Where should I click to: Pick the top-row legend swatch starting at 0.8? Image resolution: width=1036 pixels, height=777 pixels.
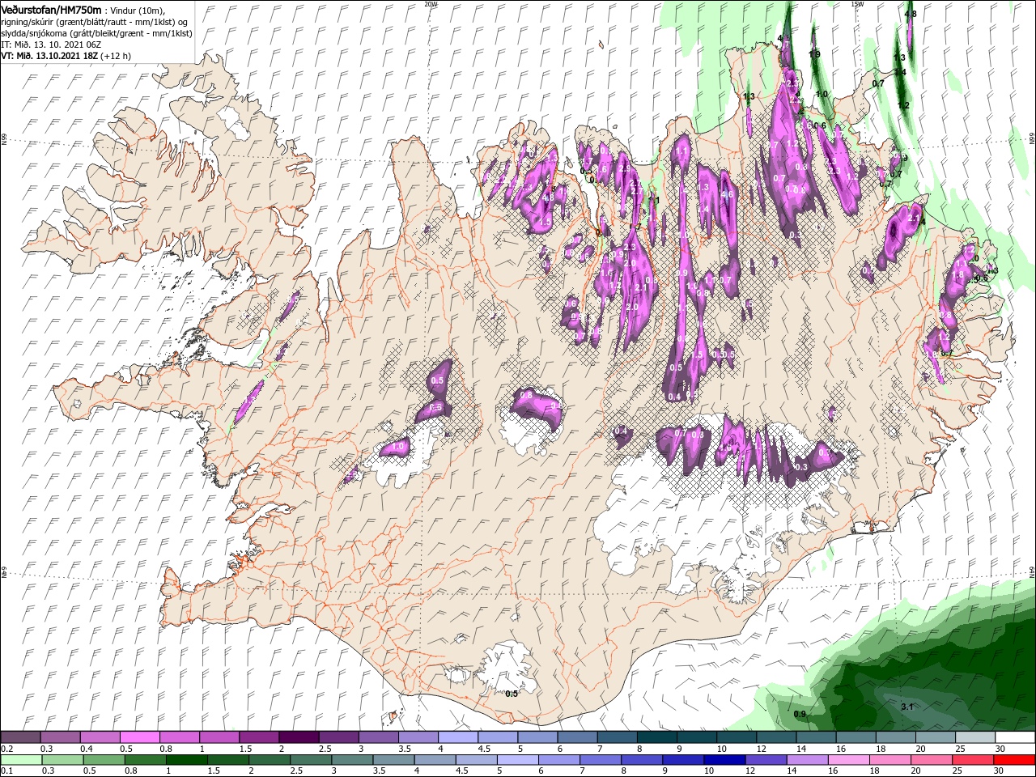point(179,737)
